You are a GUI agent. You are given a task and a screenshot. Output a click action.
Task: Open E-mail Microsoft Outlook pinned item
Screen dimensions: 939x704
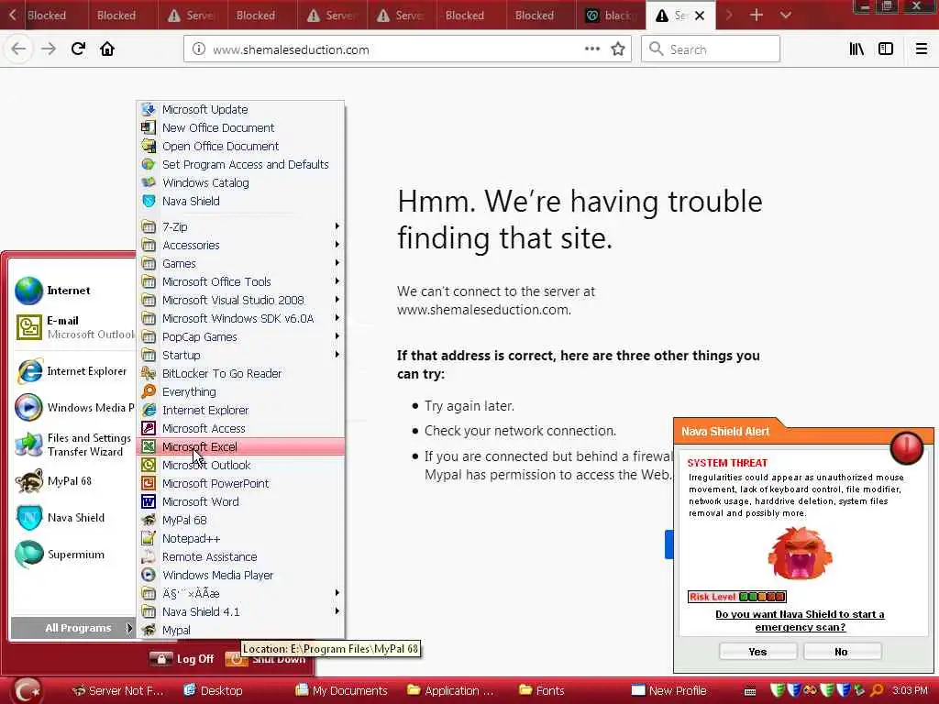(73, 327)
